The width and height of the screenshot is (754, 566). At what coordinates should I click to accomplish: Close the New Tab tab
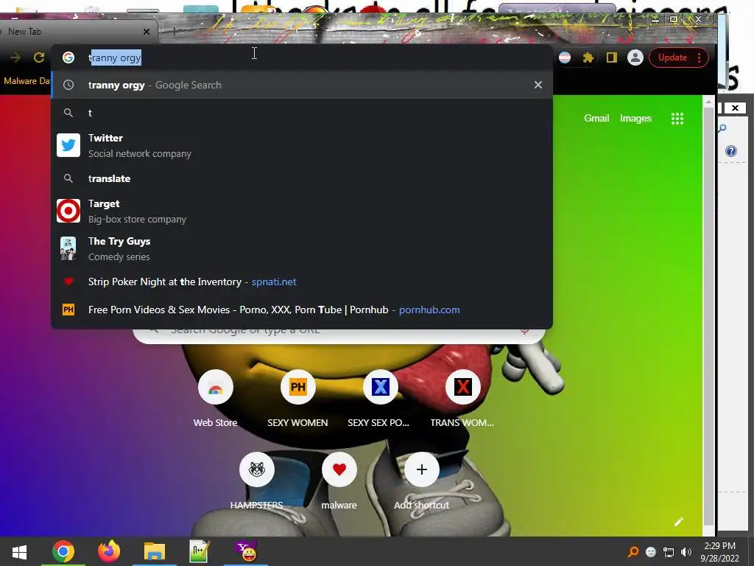pos(147,32)
